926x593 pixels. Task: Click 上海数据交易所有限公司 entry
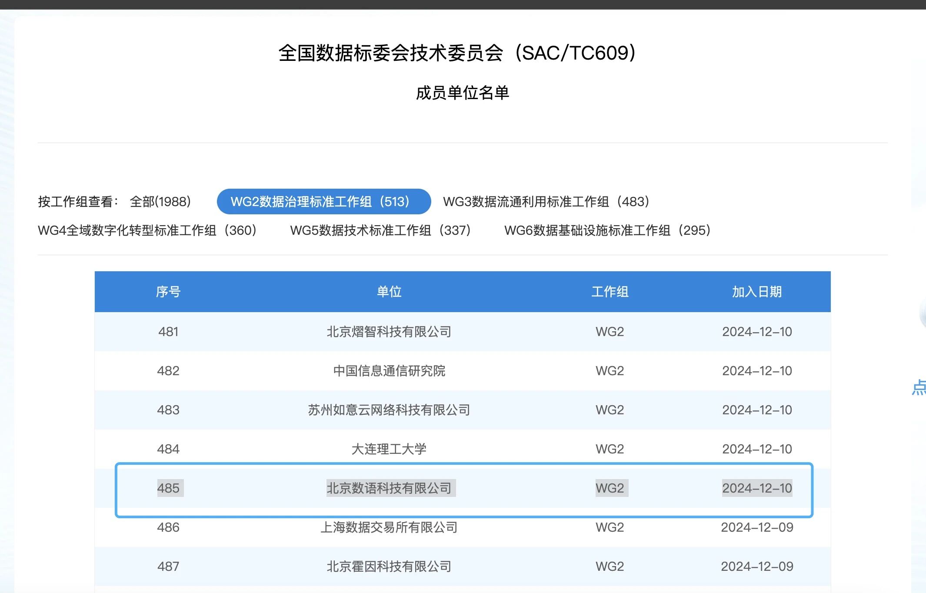389,527
